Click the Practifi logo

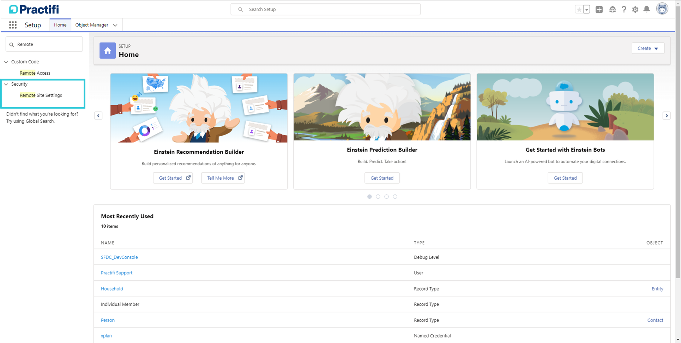34,9
